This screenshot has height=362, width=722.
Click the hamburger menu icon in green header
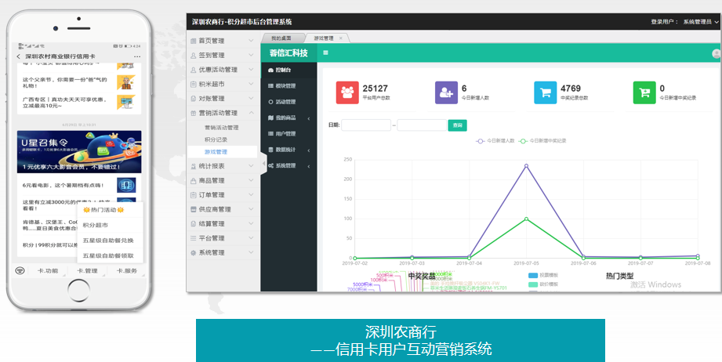pos(325,52)
